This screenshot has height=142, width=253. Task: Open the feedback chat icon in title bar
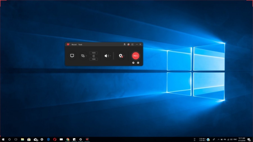tap(128, 44)
